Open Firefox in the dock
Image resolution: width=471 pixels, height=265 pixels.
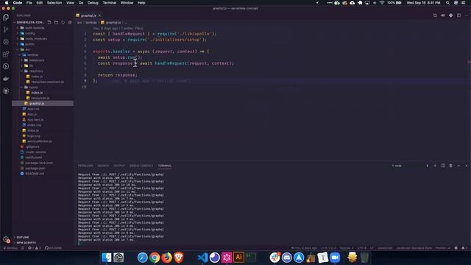click(x=166, y=258)
